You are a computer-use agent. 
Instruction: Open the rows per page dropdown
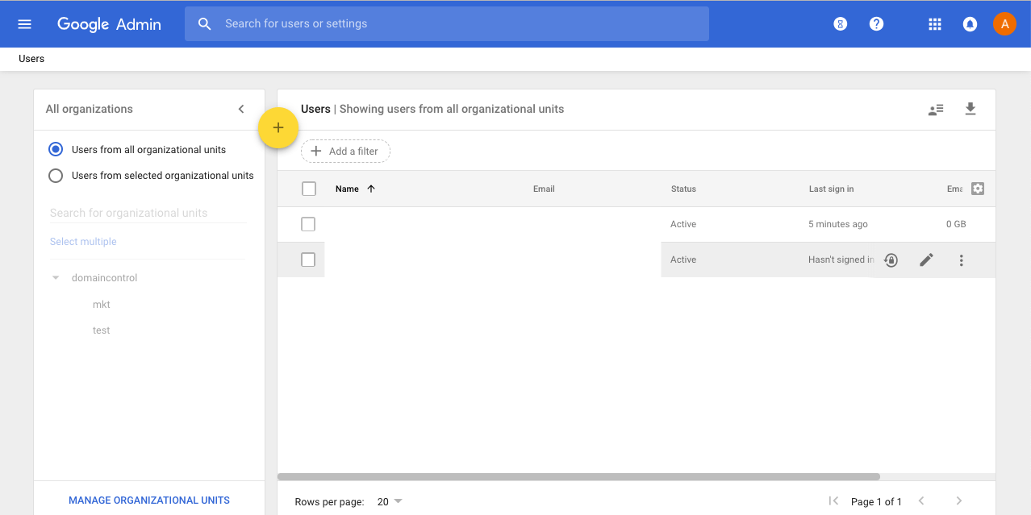click(390, 501)
